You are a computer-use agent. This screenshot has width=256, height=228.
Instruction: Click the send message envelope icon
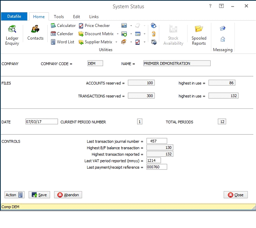[x=223, y=28]
